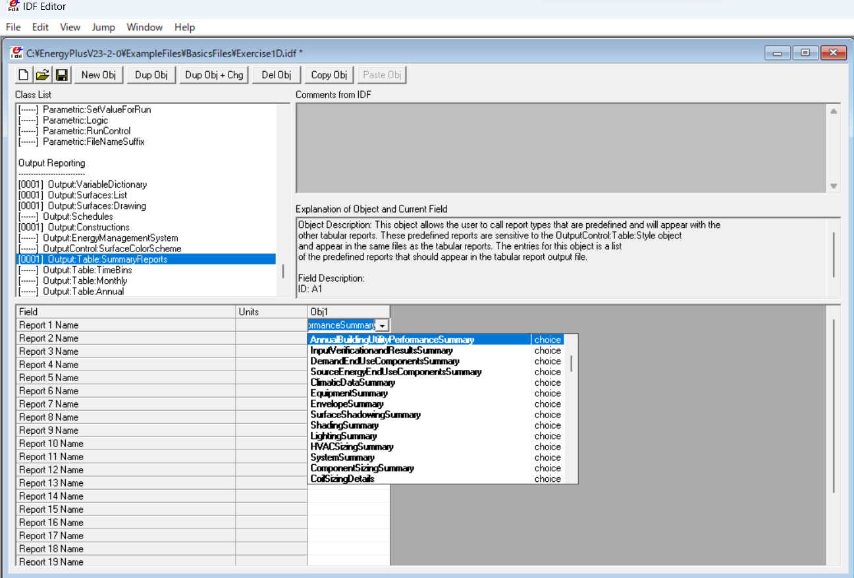Click the Obj1 column header
The height and width of the screenshot is (578, 854).
click(x=348, y=312)
